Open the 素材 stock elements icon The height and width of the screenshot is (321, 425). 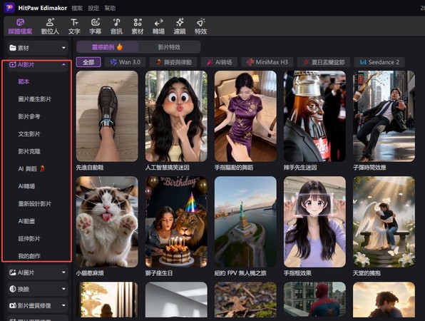[x=138, y=26]
